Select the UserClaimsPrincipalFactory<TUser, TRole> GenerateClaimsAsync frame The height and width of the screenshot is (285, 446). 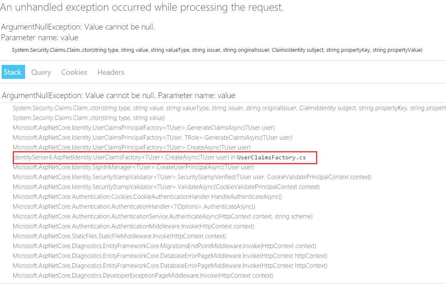point(152,138)
